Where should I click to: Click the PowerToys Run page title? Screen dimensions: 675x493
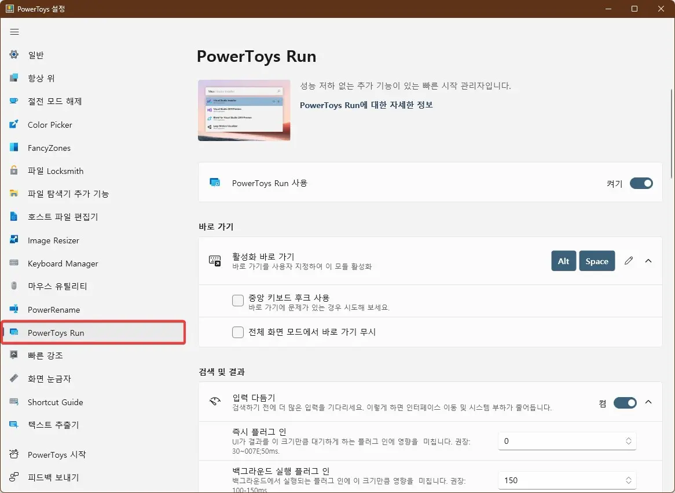click(256, 56)
